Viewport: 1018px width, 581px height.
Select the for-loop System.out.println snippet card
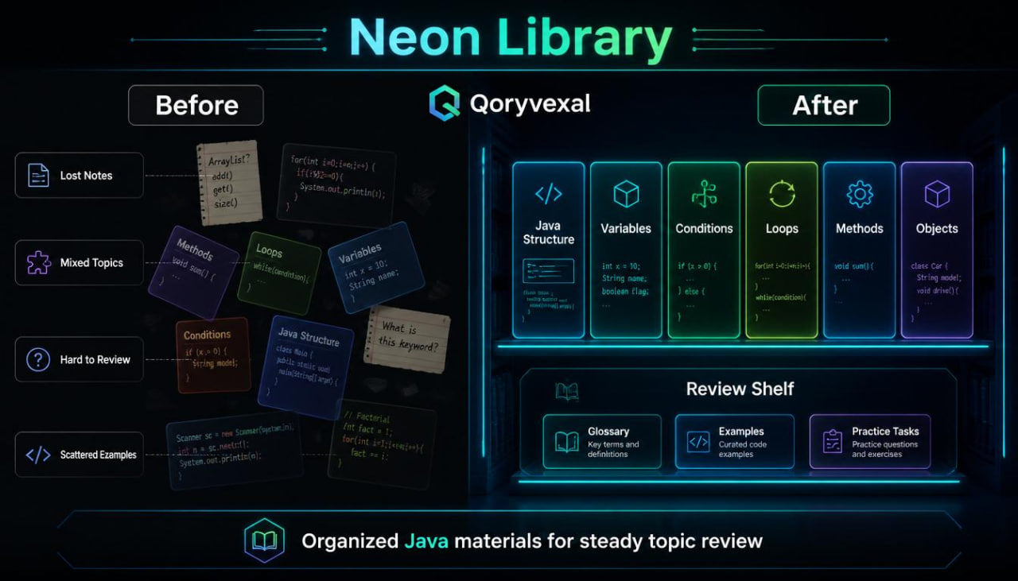tap(336, 184)
